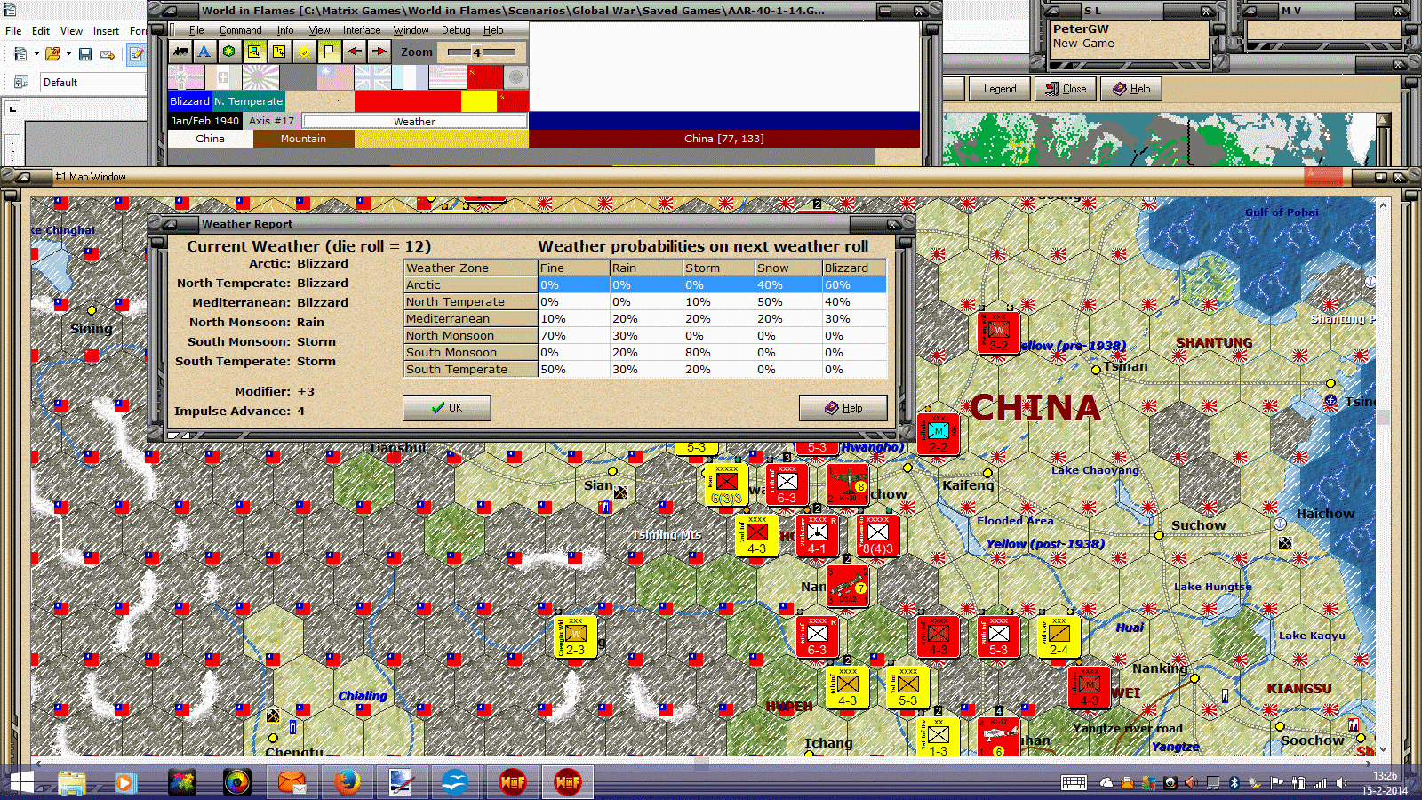Select the North Temperate table row
This screenshot has width=1422, height=800.
[645, 302]
